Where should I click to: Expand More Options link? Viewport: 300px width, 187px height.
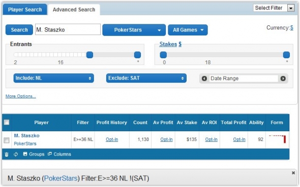(x=21, y=96)
